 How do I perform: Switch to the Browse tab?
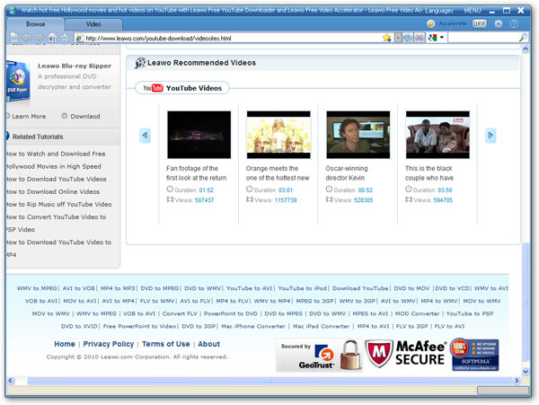pyautogui.click(x=35, y=24)
